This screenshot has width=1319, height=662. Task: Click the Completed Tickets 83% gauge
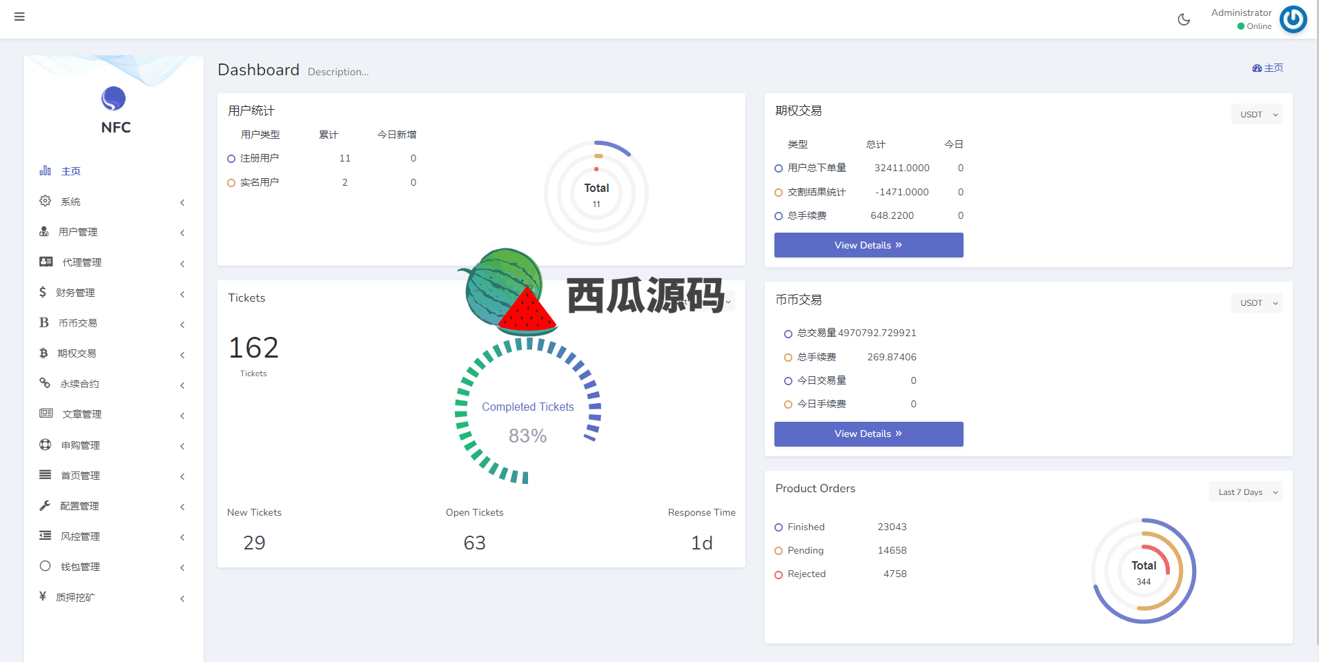pos(528,411)
